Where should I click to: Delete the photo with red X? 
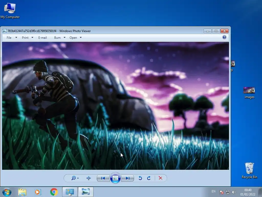tap(160, 178)
